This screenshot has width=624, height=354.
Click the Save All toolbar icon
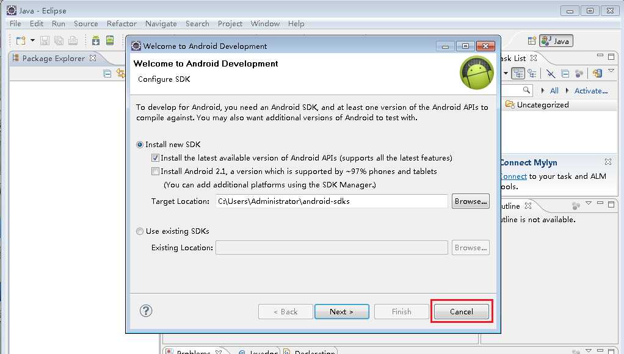point(59,40)
